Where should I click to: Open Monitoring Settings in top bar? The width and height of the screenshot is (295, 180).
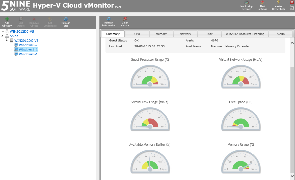247,6
